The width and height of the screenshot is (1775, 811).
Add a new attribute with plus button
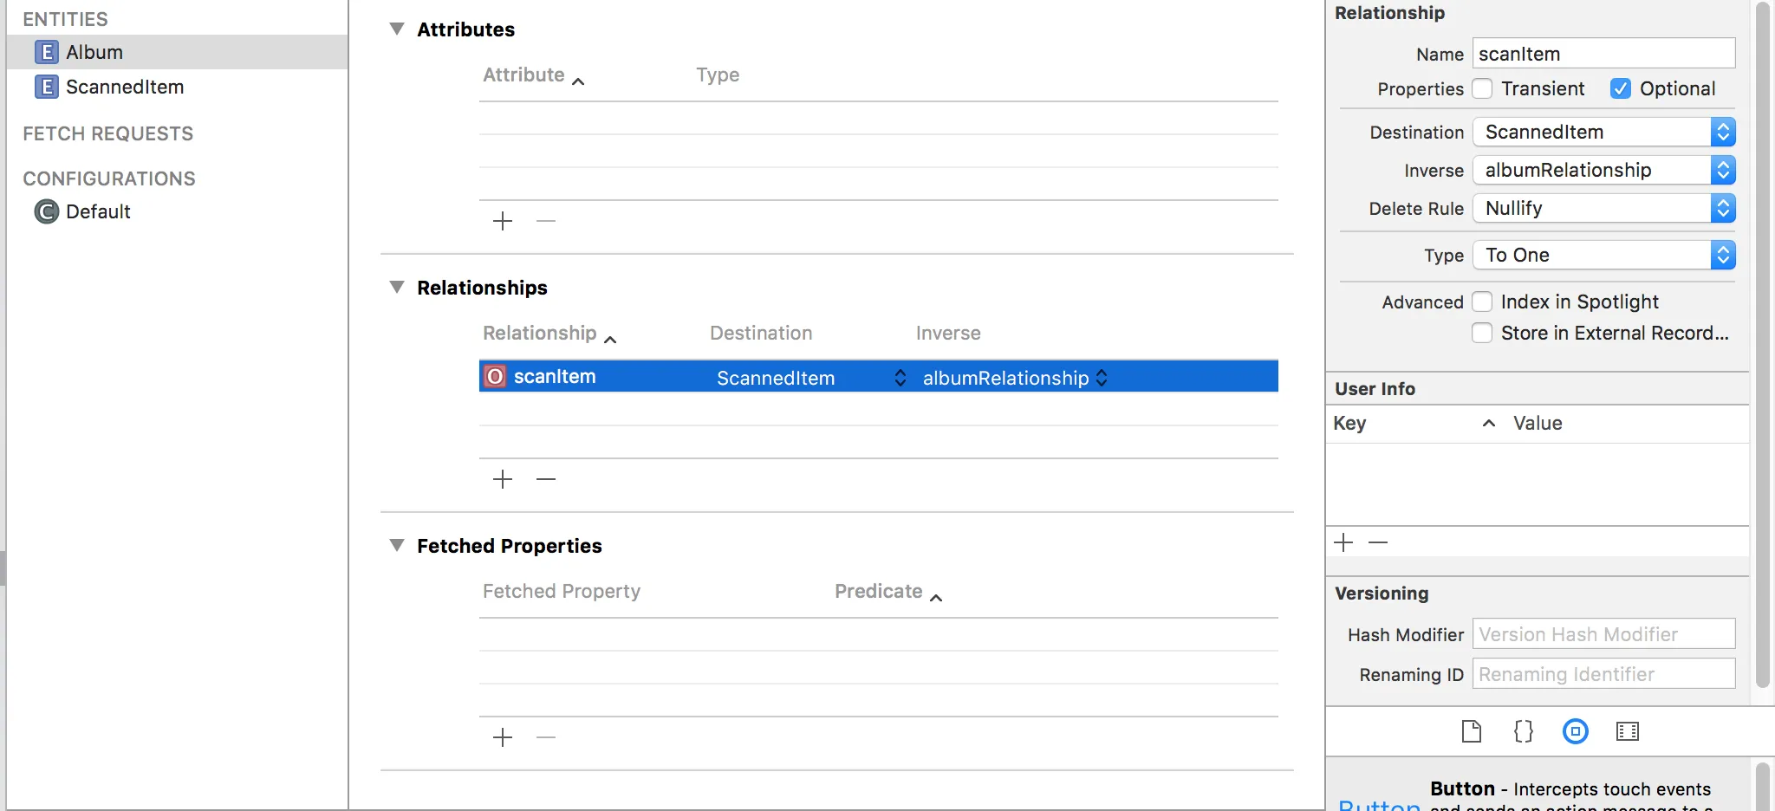pos(503,221)
